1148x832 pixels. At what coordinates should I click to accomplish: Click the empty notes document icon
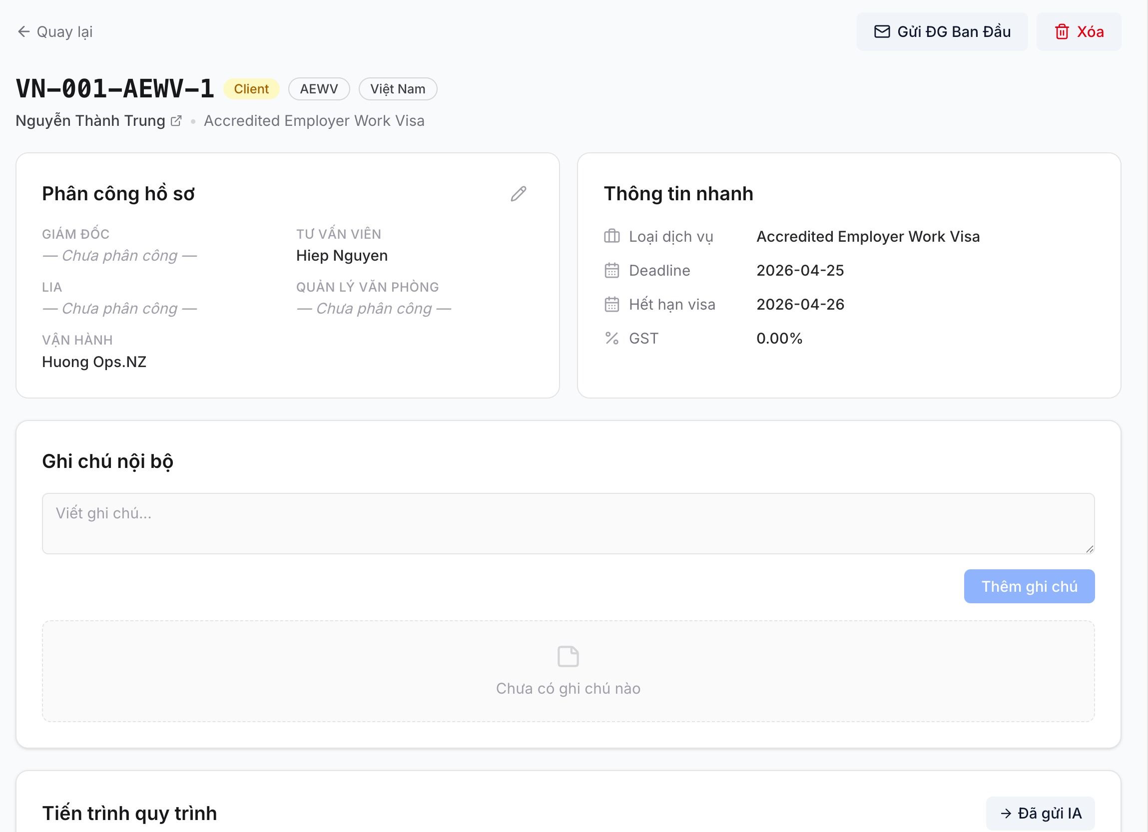tap(568, 656)
